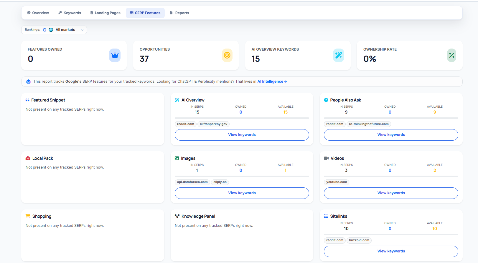This screenshot has width=478, height=263.
Task: Click reddit.com tag in People Also Ask card
Action: 335,124
